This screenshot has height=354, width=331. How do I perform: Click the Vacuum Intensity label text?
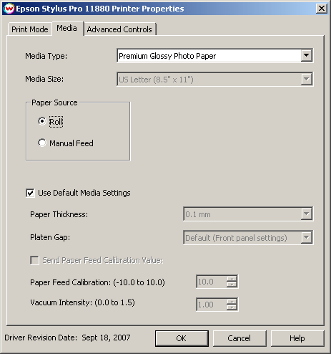click(x=82, y=302)
